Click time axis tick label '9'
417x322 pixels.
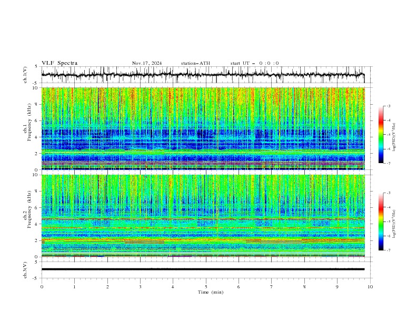(x=337, y=287)
